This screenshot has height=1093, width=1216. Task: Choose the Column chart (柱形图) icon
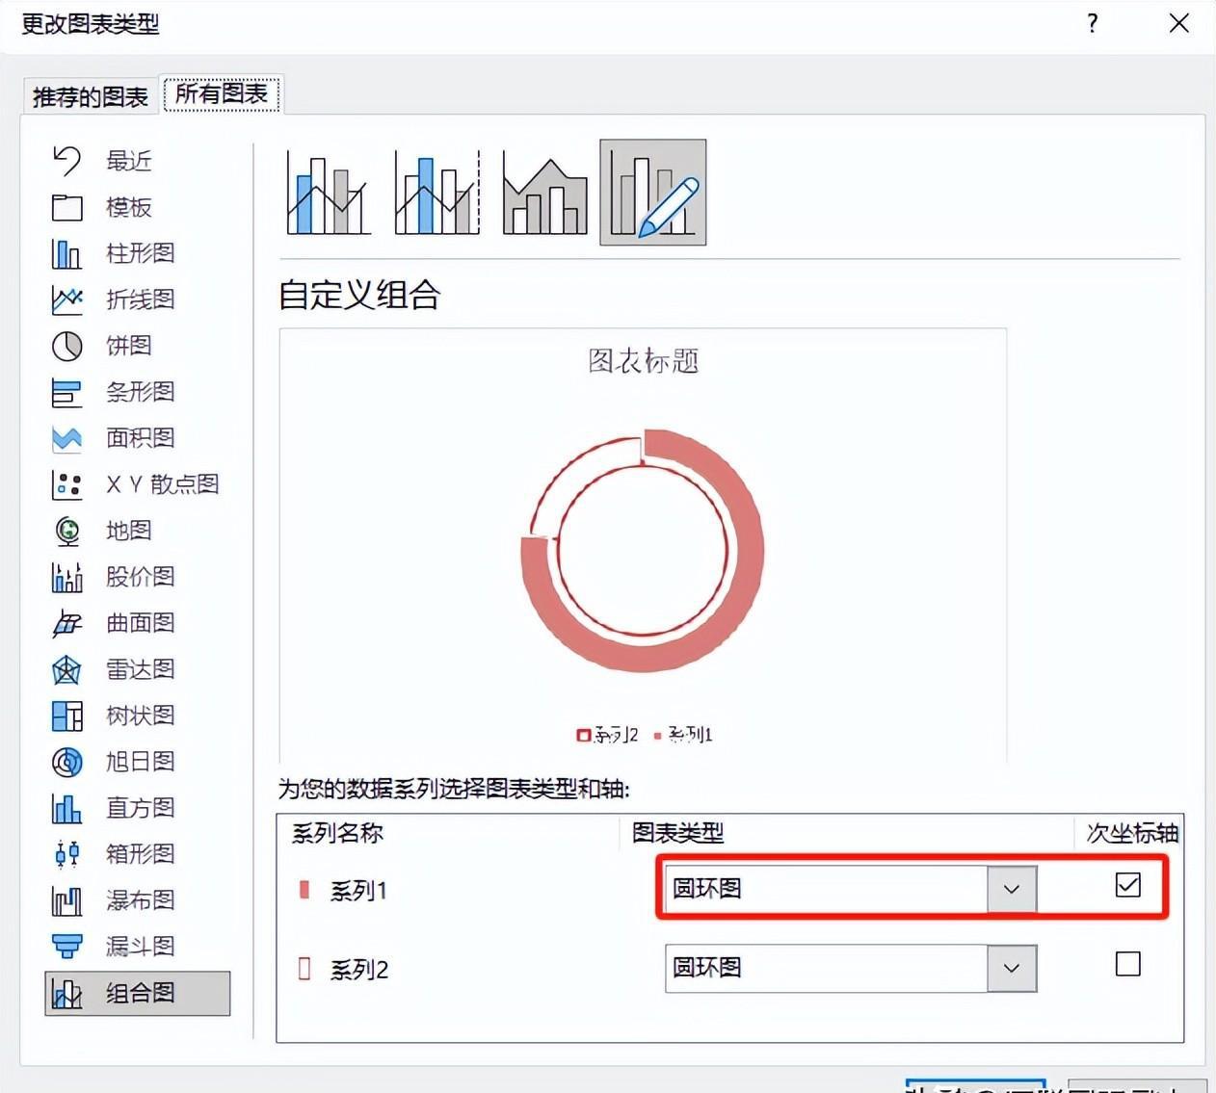point(66,253)
